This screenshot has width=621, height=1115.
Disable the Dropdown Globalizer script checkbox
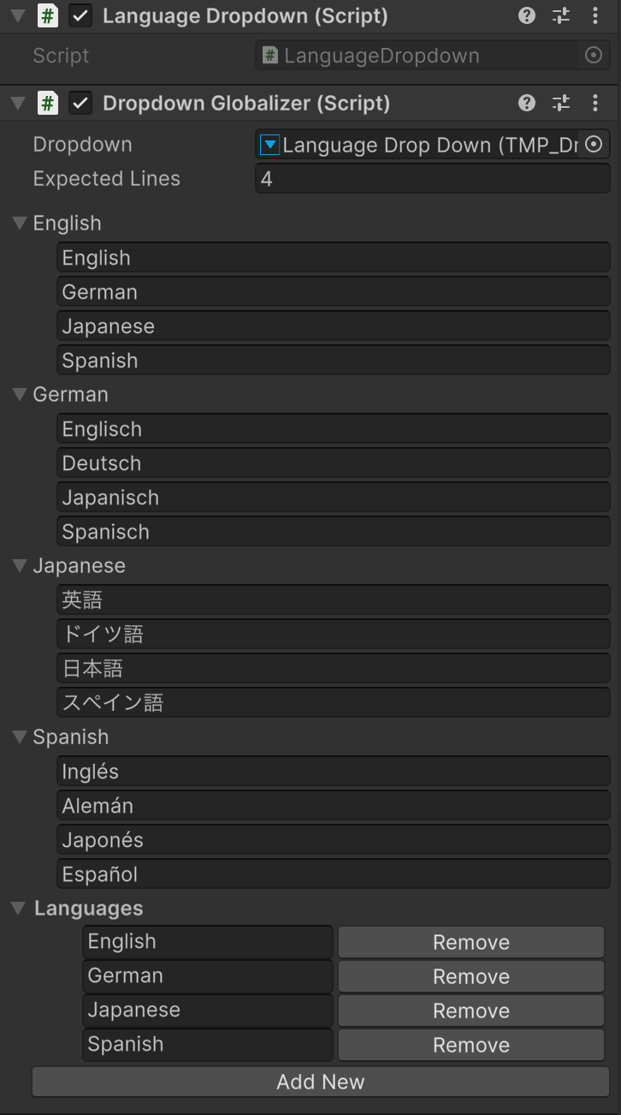click(x=80, y=104)
